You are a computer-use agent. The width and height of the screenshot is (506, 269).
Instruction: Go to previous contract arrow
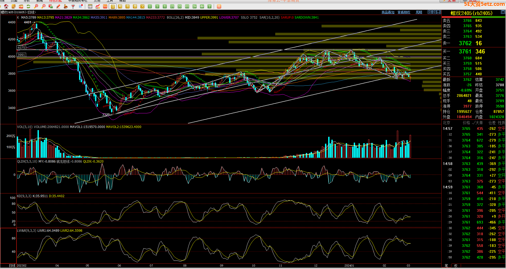click(430, 12)
